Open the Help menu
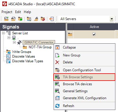This screenshot has width=118, height=112. [28, 12]
